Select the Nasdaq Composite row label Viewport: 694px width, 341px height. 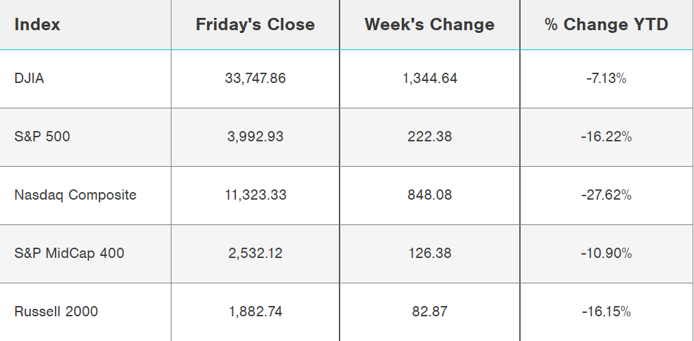[x=75, y=195]
